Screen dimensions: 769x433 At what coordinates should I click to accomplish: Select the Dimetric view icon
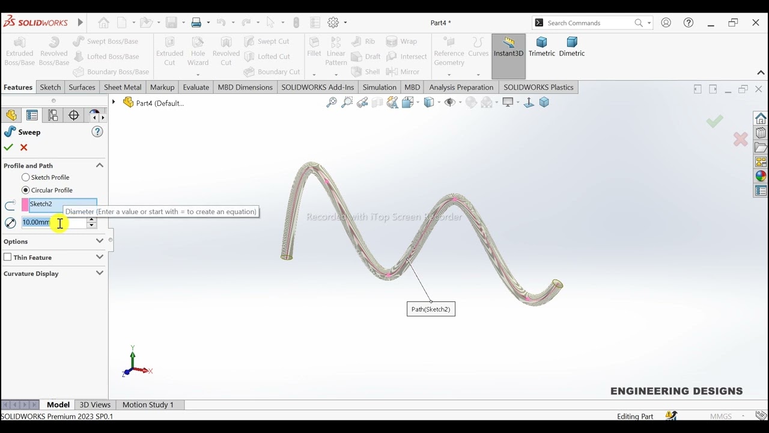[x=571, y=47]
